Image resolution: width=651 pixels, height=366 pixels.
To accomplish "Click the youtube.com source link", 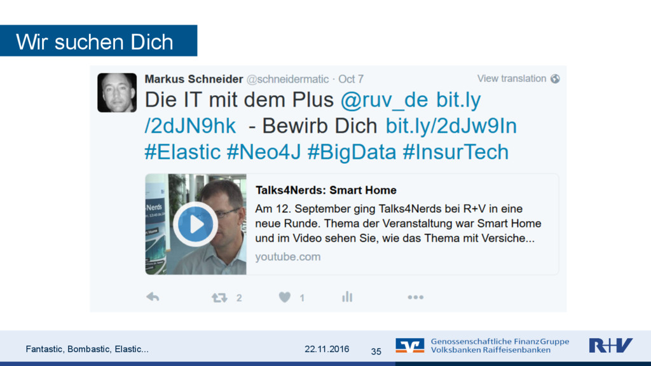I will [x=288, y=257].
